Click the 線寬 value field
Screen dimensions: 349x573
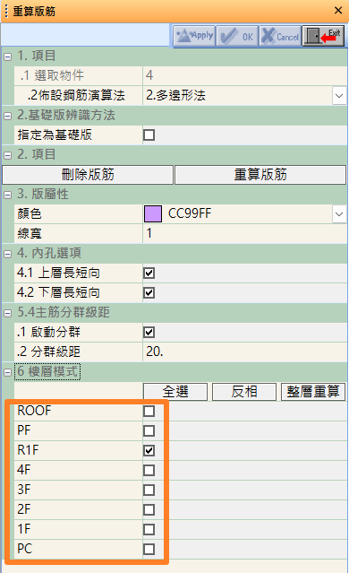click(244, 233)
